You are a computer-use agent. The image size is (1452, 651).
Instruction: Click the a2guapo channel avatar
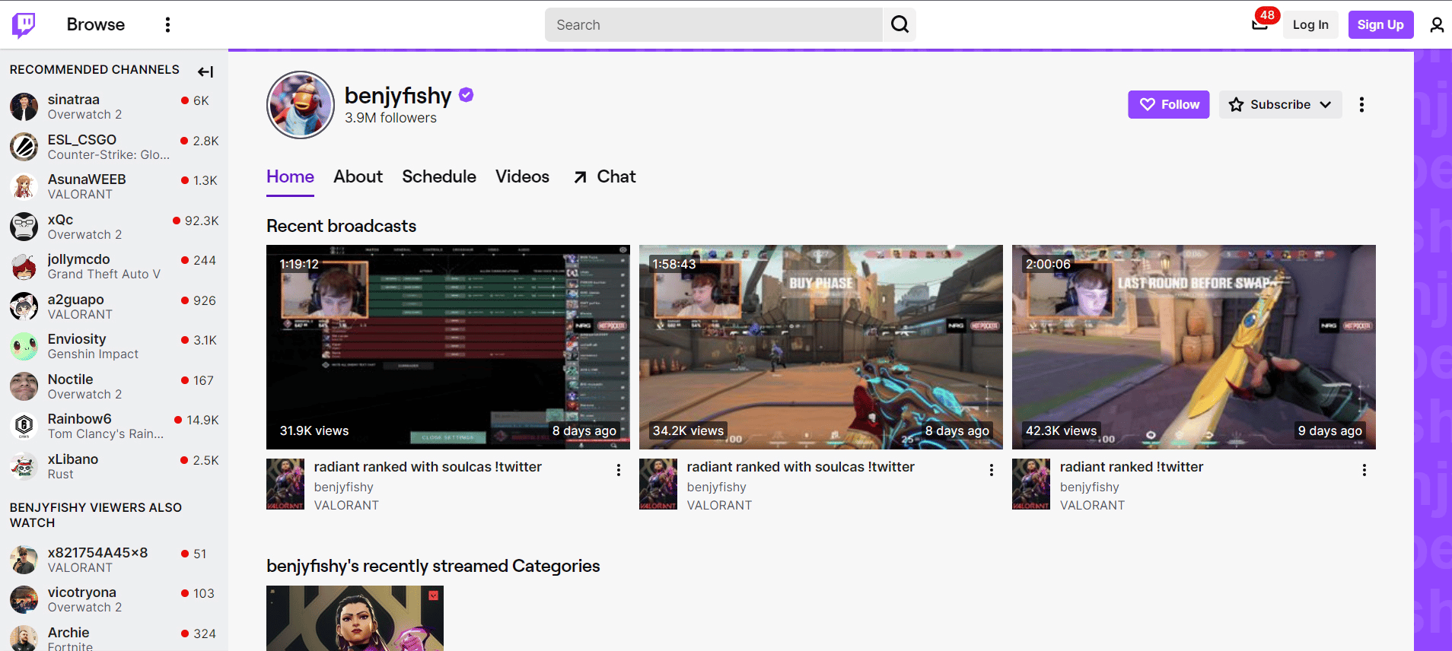pyautogui.click(x=24, y=306)
